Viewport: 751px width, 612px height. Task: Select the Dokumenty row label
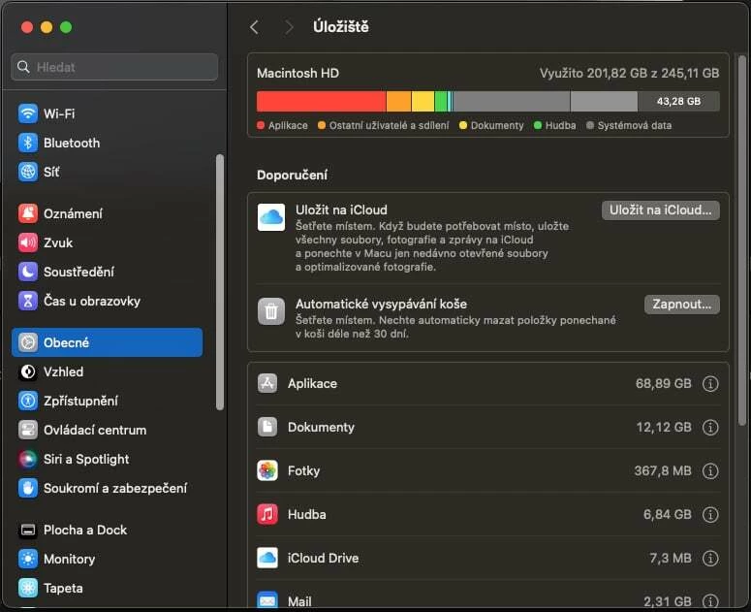pyautogui.click(x=321, y=427)
